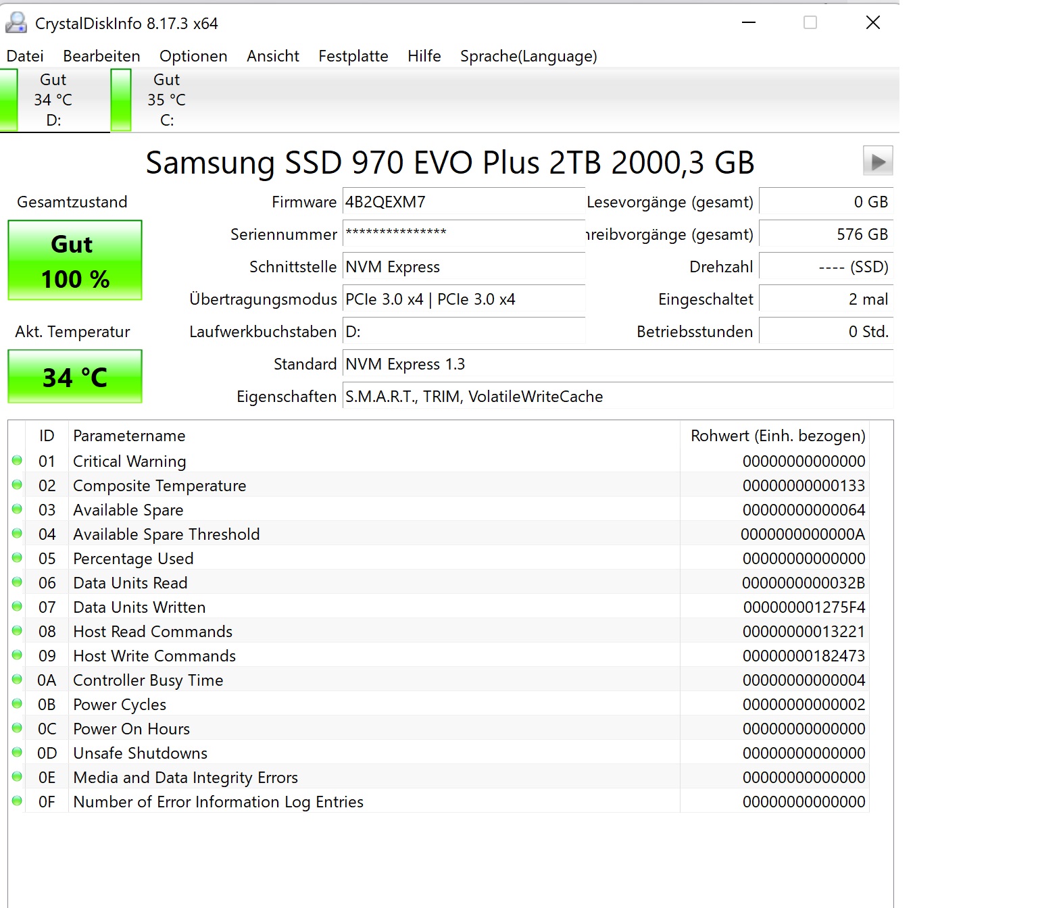The image size is (1038, 908).
Task: Click the green status dot for Critical Warning
Action: pos(17,460)
